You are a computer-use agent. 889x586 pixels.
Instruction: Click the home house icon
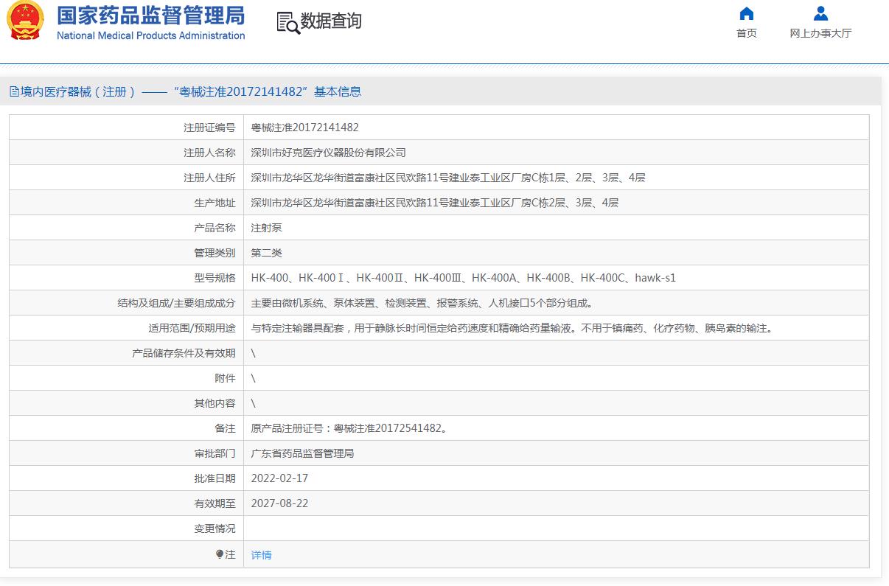(747, 13)
